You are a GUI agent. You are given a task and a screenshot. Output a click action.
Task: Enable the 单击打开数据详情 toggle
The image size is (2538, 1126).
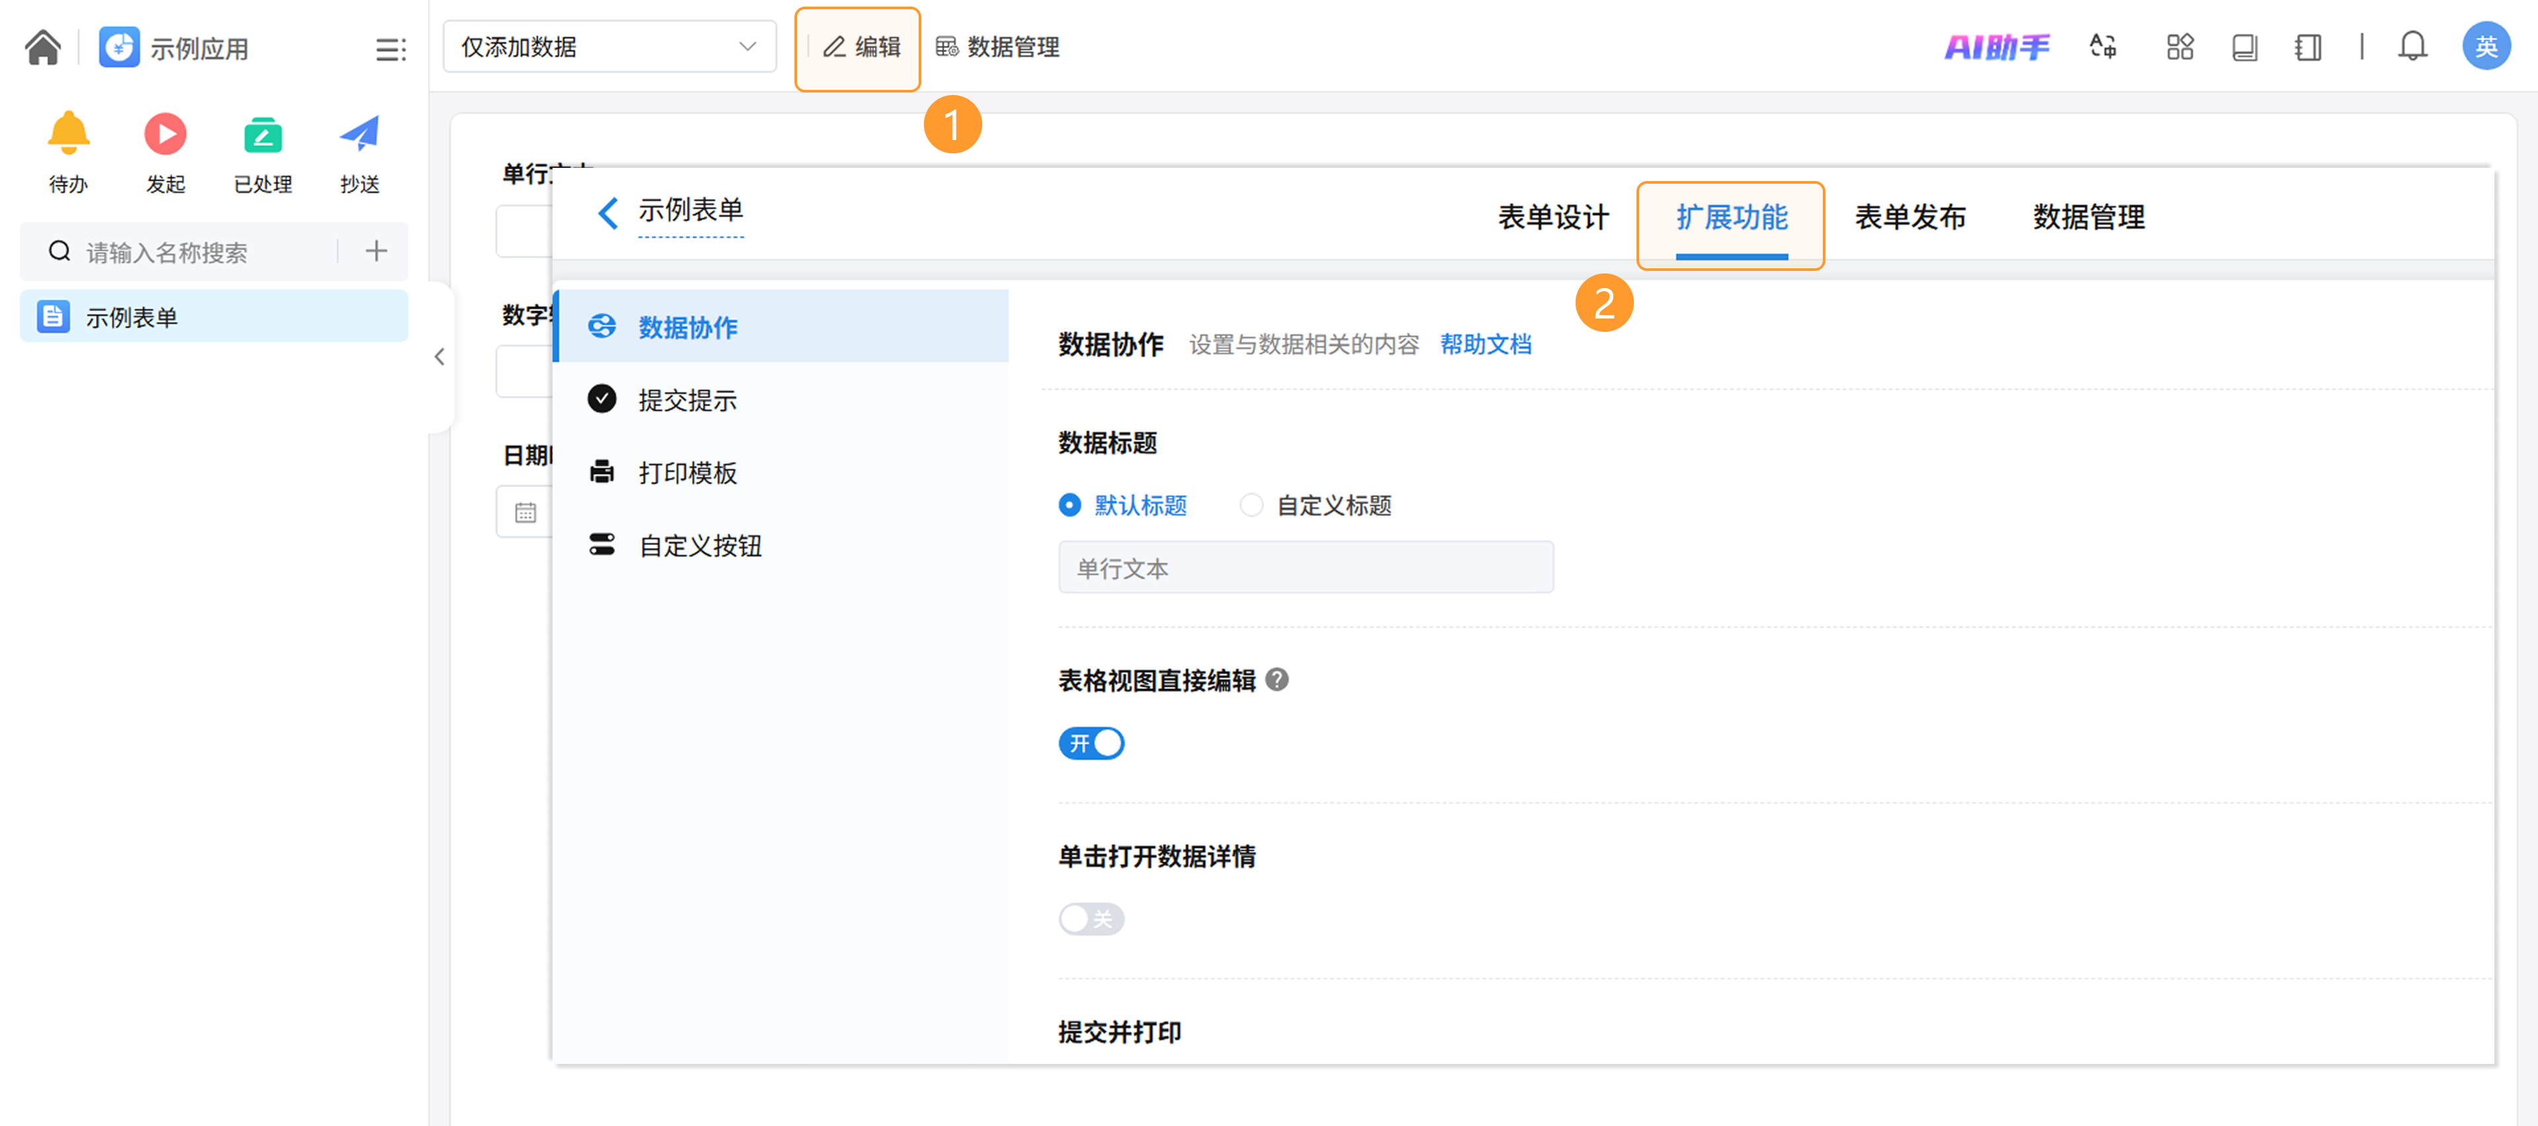pos(1091,918)
